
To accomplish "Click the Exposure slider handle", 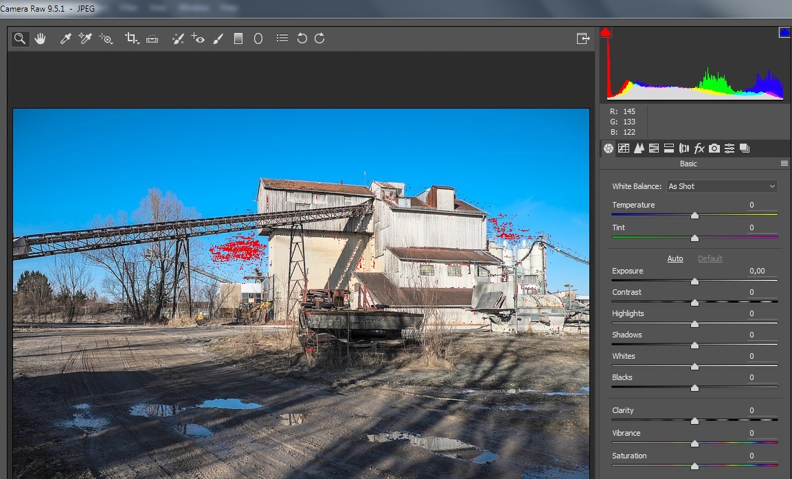I will coord(694,281).
